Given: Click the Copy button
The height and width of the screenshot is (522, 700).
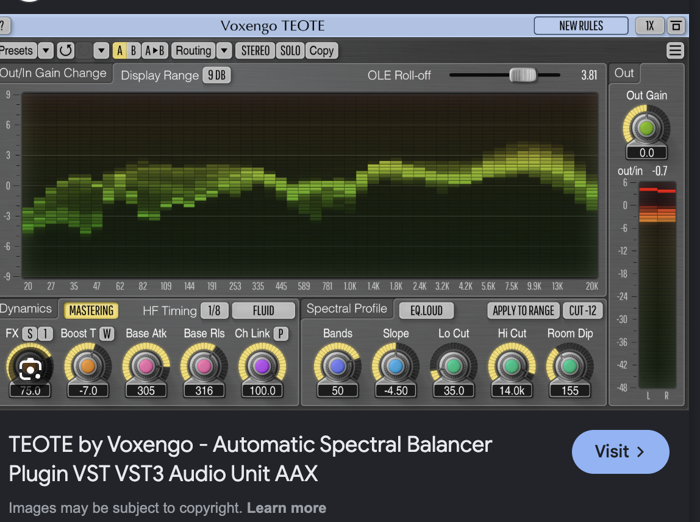Looking at the screenshot, I should click(321, 51).
